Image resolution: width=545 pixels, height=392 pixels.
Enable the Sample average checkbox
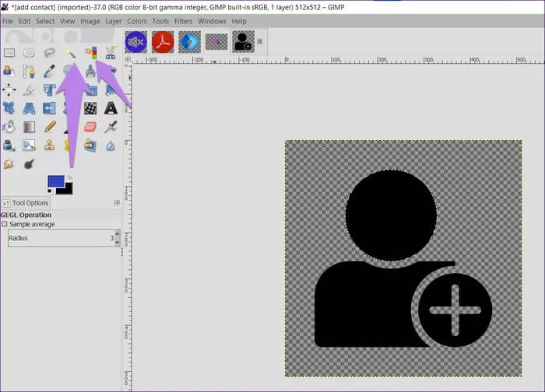pyautogui.click(x=5, y=225)
